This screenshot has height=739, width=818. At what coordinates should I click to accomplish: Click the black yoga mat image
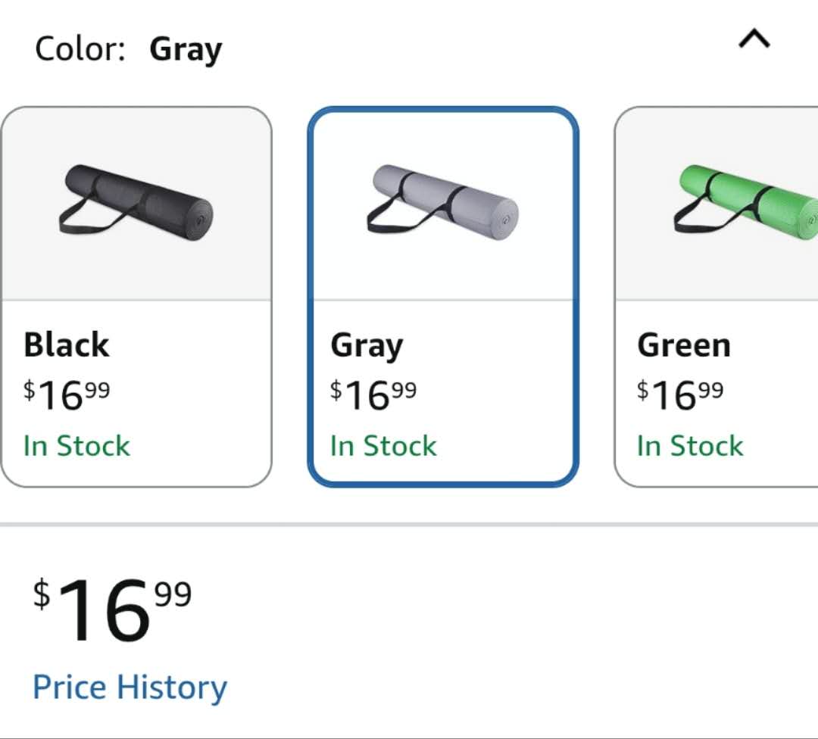pos(136,200)
